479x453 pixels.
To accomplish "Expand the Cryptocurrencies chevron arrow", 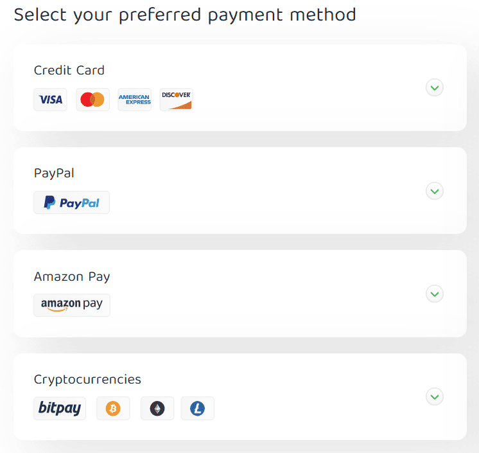I will coord(435,396).
